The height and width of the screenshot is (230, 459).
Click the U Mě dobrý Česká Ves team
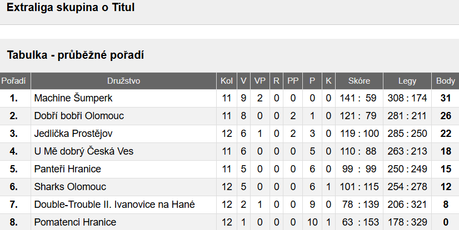84,151
